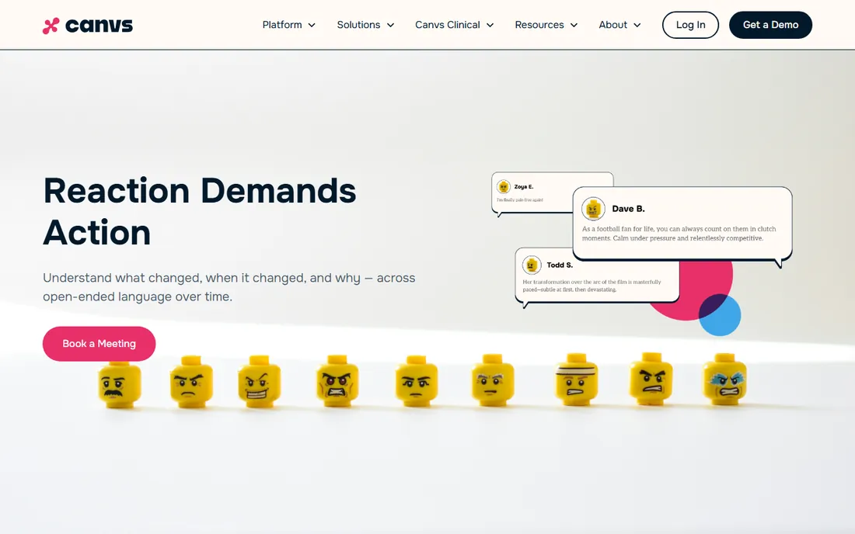
Task: Click Dave B. avatar icon
Action: click(x=593, y=209)
